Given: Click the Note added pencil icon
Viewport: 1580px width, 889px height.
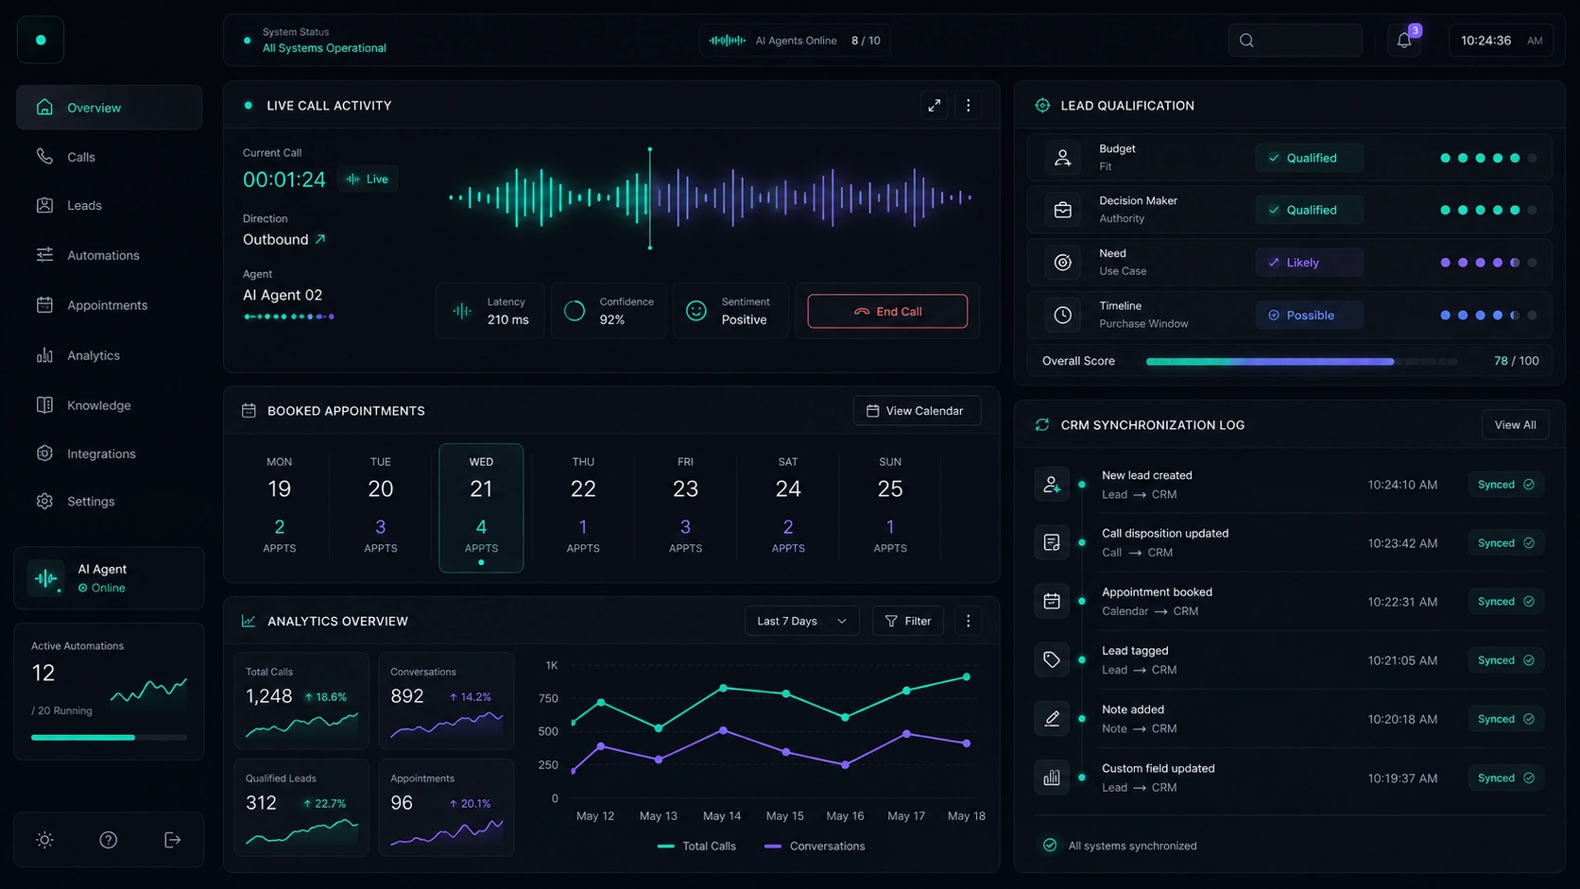Looking at the screenshot, I should [x=1052, y=719].
